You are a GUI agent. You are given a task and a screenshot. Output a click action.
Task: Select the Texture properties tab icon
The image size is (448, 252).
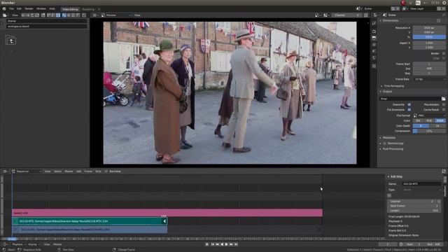tap(374, 66)
